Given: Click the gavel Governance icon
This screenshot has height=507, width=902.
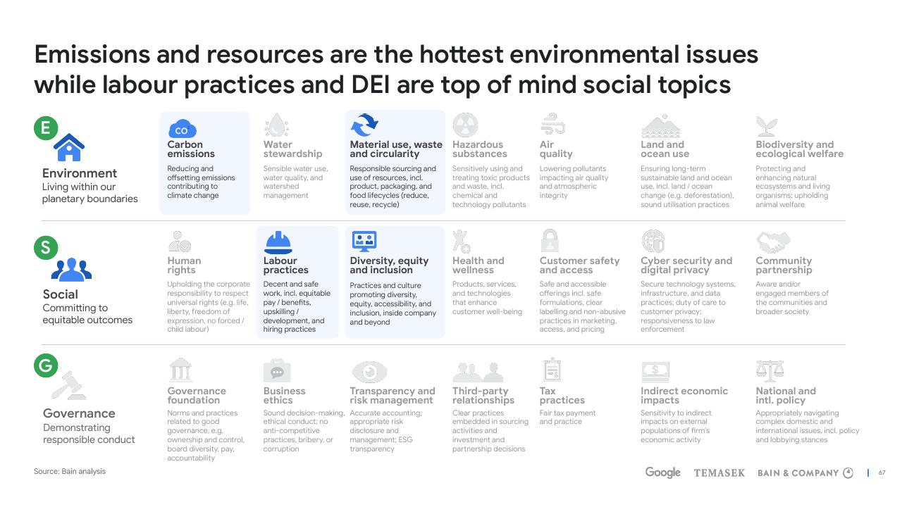Looking at the screenshot, I should point(69,386).
